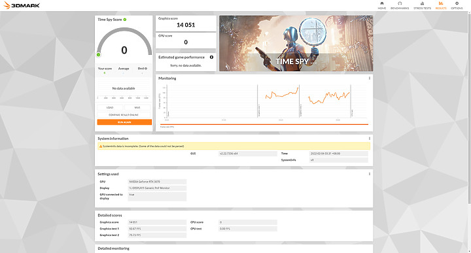
Task: Open the Home tab
Action: pyautogui.click(x=382, y=5)
